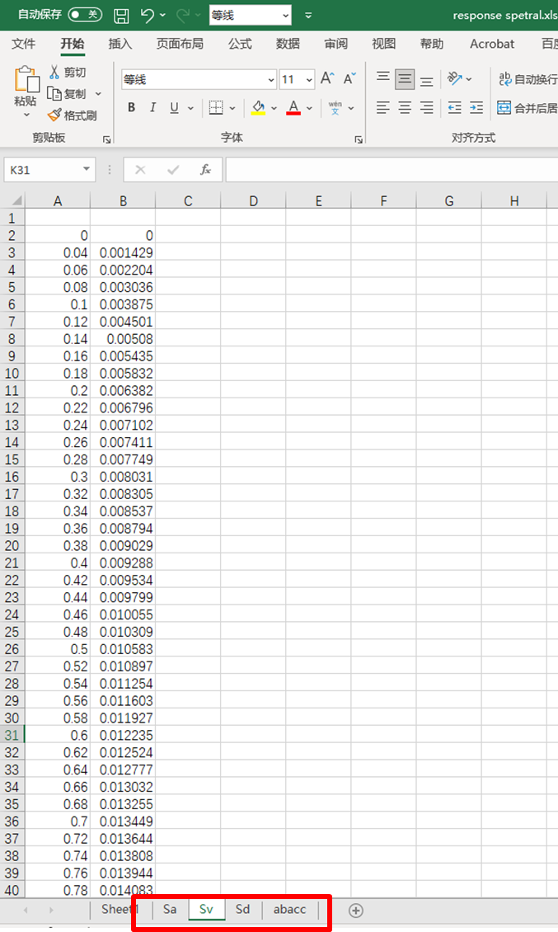Click into the formula bar
This screenshot has width=558, height=932.
[x=392, y=170]
